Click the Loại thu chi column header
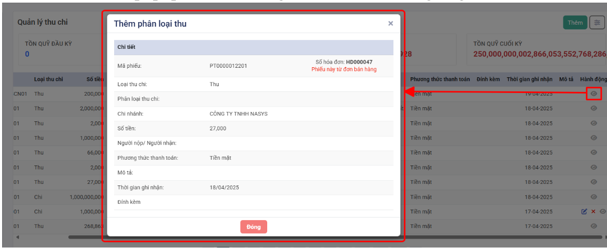This screenshot has width=607, height=248. (x=48, y=79)
